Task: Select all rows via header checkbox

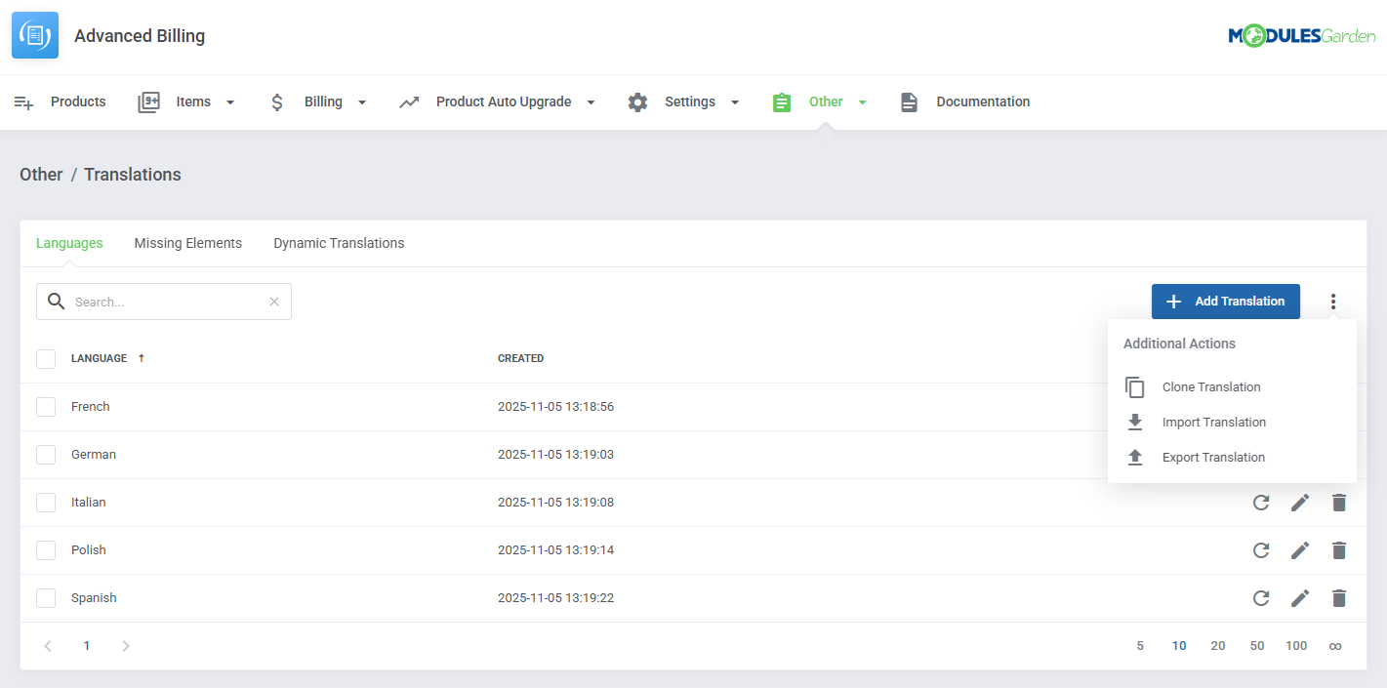Action: [45, 358]
